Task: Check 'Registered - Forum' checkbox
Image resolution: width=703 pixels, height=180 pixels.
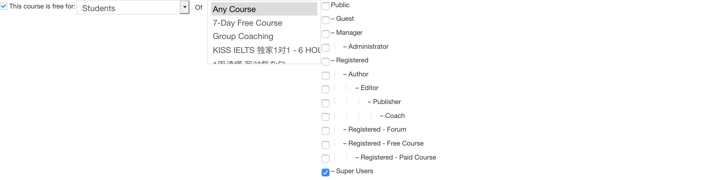Action: (x=325, y=131)
